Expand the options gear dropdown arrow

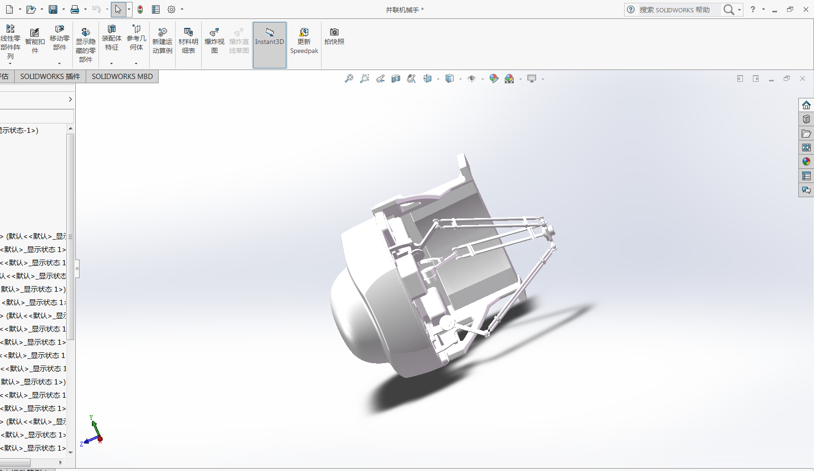(x=182, y=9)
